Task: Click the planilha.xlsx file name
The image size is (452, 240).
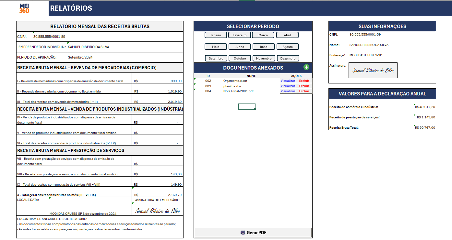Action: (x=232, y=86)
